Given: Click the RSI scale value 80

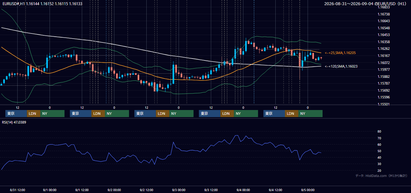Looking at the screenshot, I should pyautogui.click(x=379, y=132).
